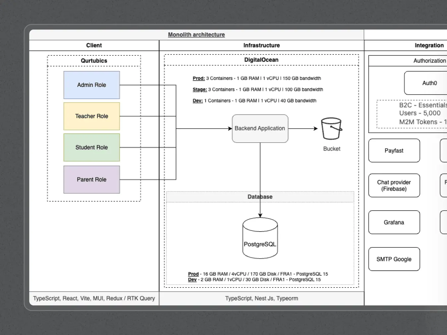
Task: Select the SMTP Google box
Action: [394, 259]
